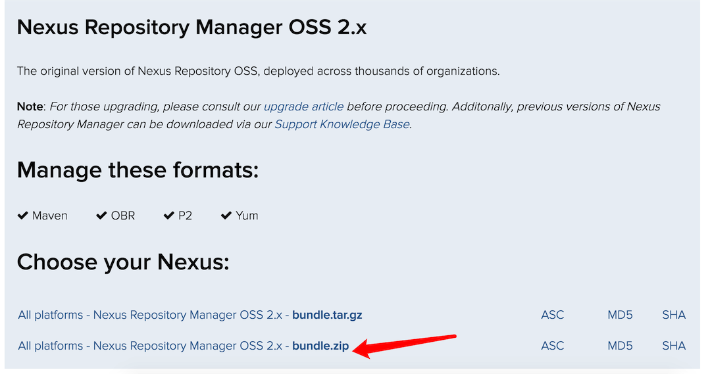Open MD5 checksum for bundle.zip
The height and width of the screenshot is (374, 710).
620,346
